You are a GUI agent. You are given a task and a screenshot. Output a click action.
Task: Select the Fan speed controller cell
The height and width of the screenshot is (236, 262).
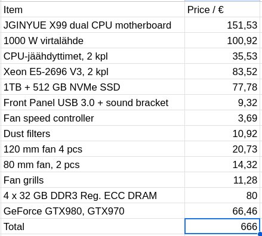point(93,118)
